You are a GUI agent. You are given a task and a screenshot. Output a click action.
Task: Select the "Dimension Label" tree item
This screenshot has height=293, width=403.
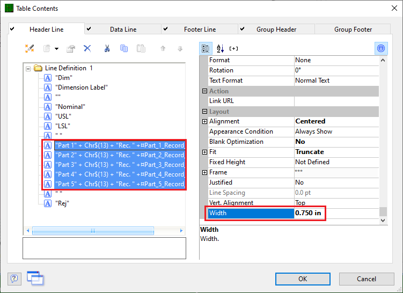pyautogui.click(x=82, y=87)
